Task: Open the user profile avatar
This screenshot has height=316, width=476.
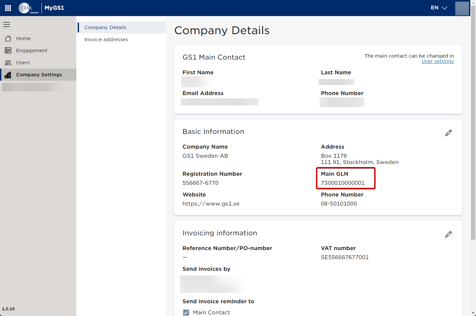Action: click(x=462, y=8)
